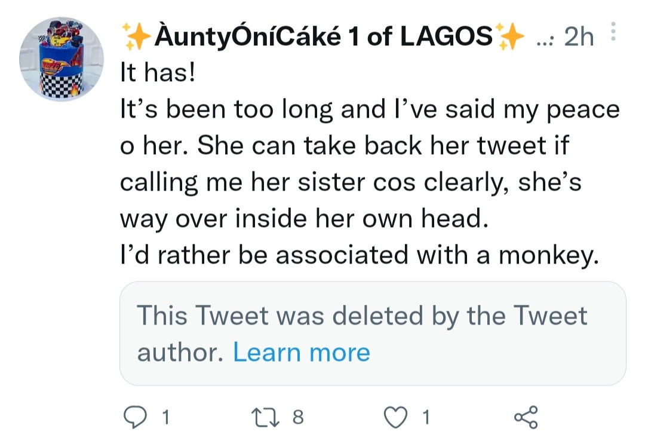Click the 2h timestamp

point(578,38)
